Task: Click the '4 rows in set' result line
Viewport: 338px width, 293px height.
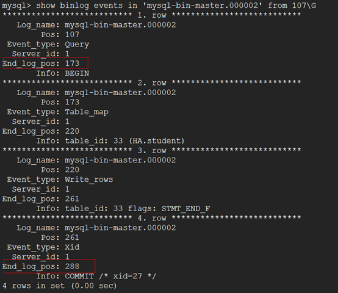Action: point(60,286)
